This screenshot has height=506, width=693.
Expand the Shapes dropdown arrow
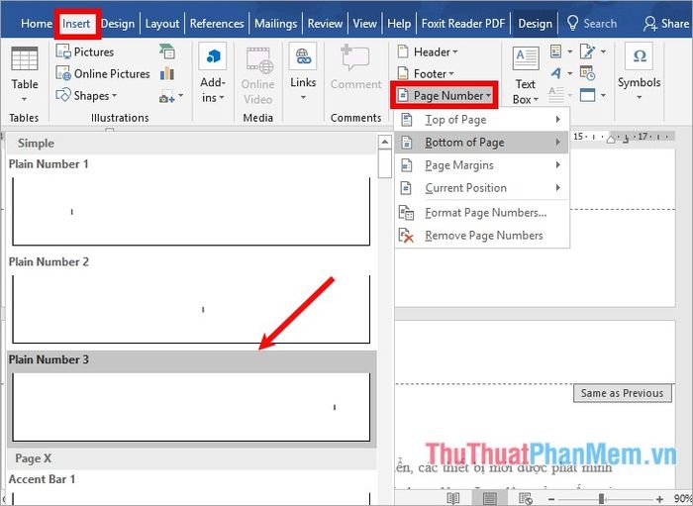[x=115, y=96]
